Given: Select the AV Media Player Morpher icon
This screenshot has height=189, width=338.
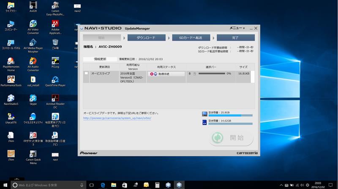Looking at the screenshot, I should 33,46.
